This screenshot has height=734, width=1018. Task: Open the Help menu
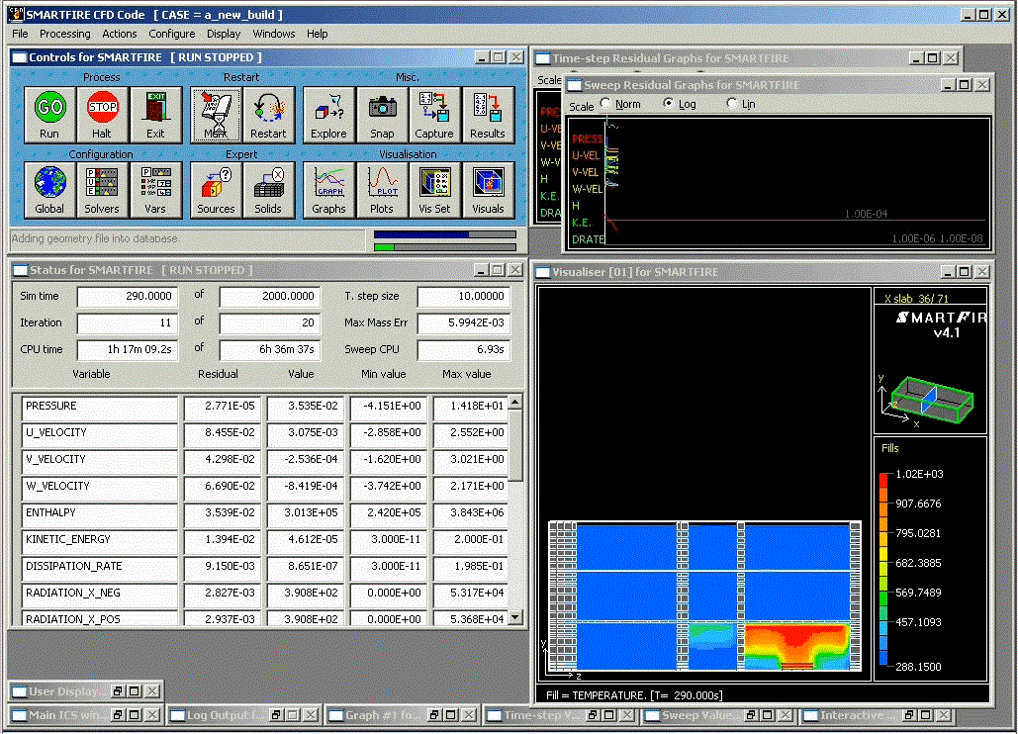point(317,34)
